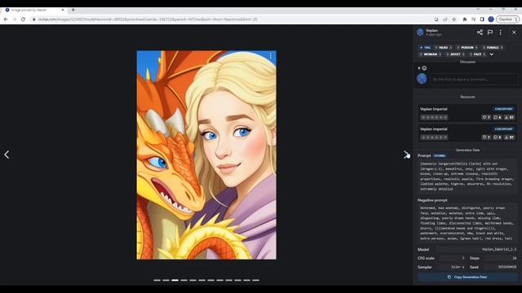The width and height of the screenshot is (522, 293).
Task: Upvote the ADULT tag
Action: click(x=448, y=55)
